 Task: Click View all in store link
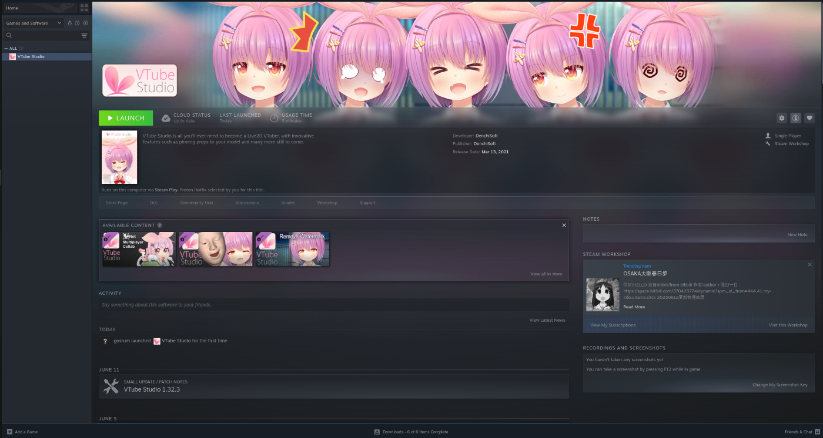[546, 274]
